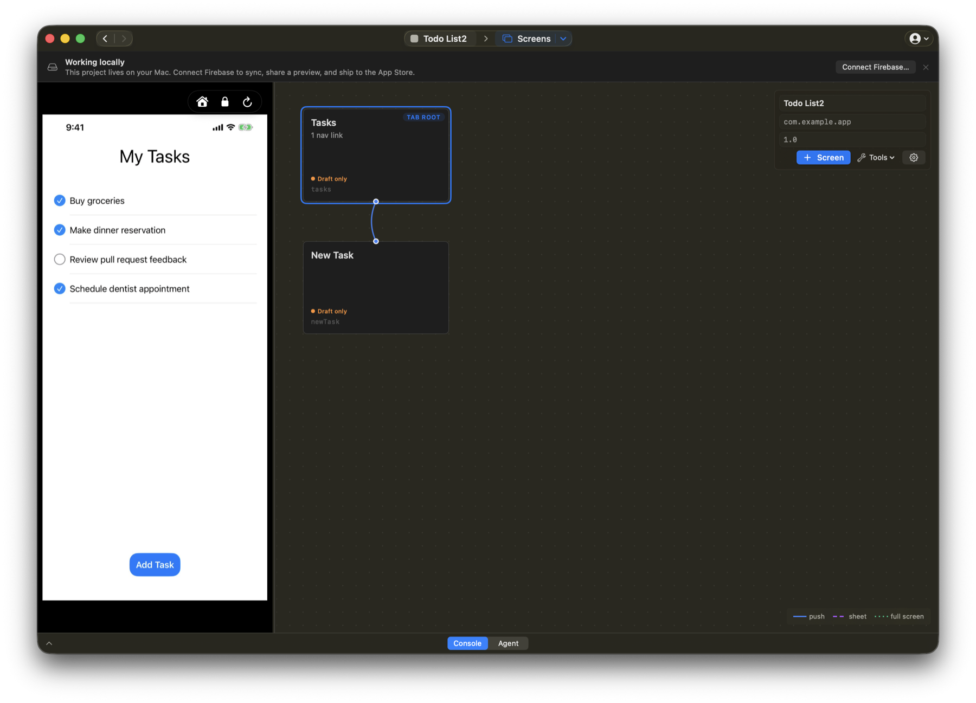This screenshot has height=703, width=976.
Task: Dismiss the Working locally banner
Action: 926,67
